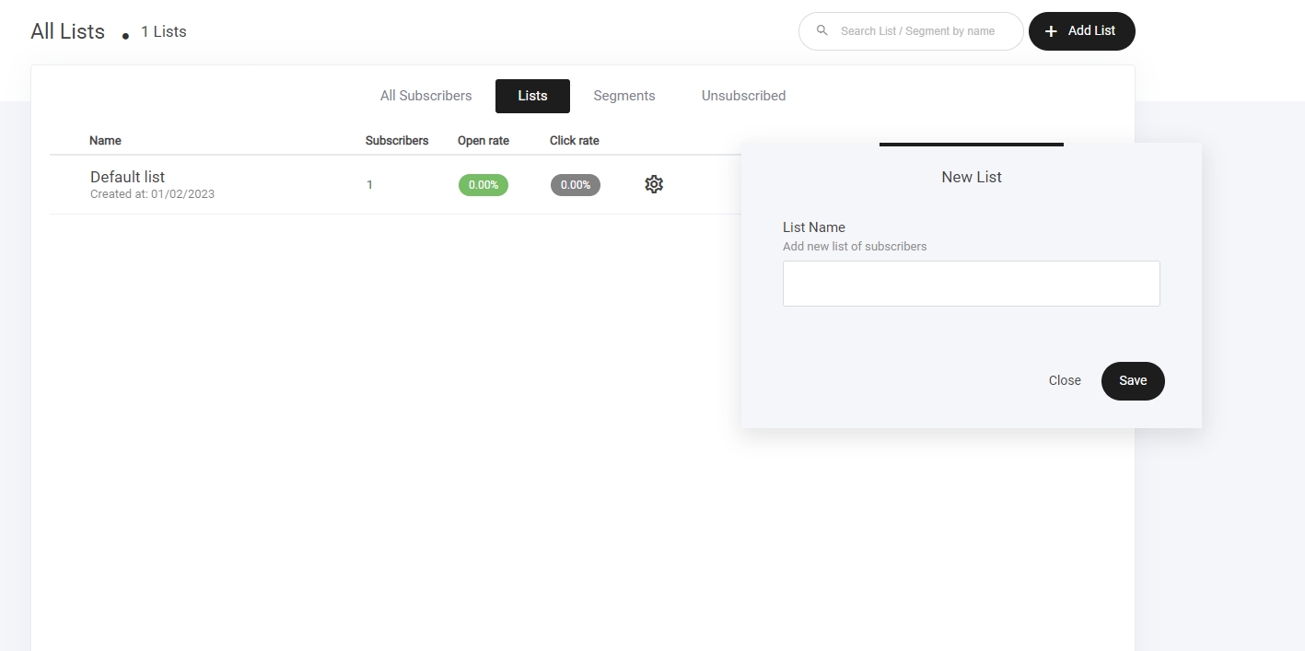Screen dimensions: 1305x651
Task: Click the Subscribers column header
Action: (396, 141)
